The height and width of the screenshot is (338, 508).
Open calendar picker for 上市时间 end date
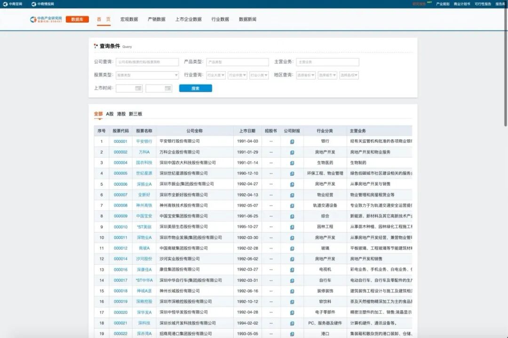167,88
